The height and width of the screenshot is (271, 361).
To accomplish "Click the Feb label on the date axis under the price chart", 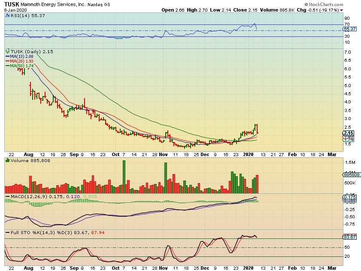I will coord(292,155).
